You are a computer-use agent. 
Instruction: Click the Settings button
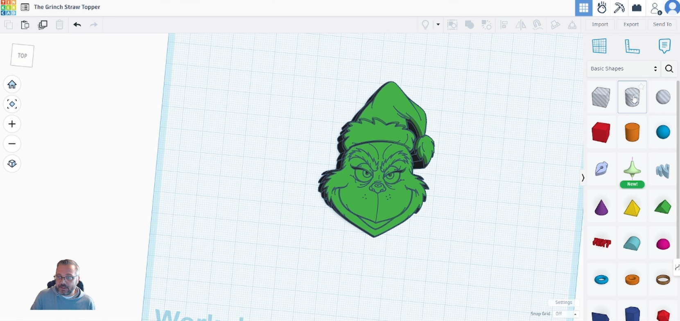tap(563, 302)
